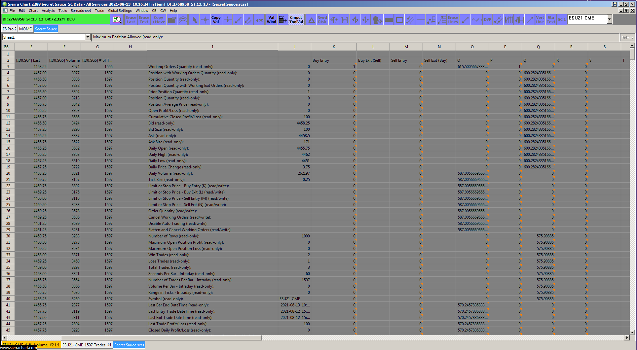Switch to the MOMO tab
Viewport: 637px width, 350px height.
pos(25,29)
